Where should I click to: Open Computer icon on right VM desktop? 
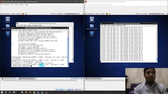[x=92, y=20]
